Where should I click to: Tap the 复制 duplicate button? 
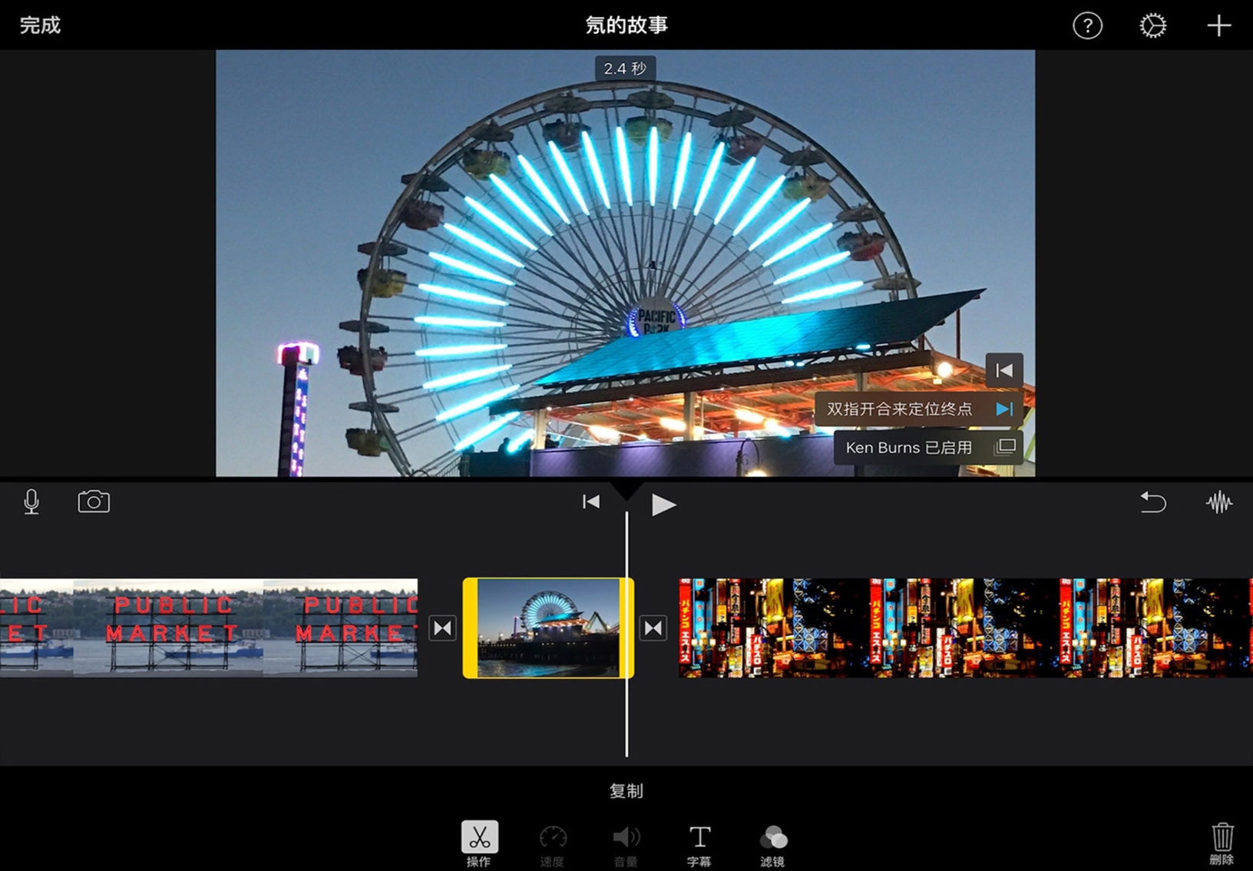tap(626, 791)
